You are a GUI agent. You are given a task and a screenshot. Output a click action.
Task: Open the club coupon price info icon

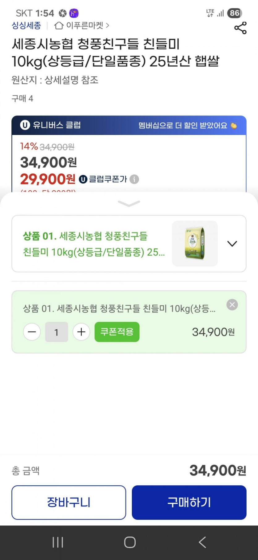click(x=134, y=179)
